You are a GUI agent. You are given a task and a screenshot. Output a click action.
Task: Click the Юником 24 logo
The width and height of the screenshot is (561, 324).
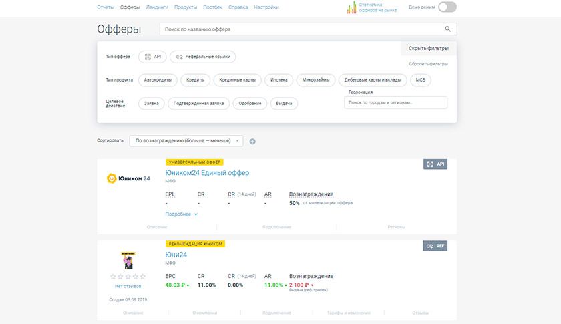click(128, 178)
